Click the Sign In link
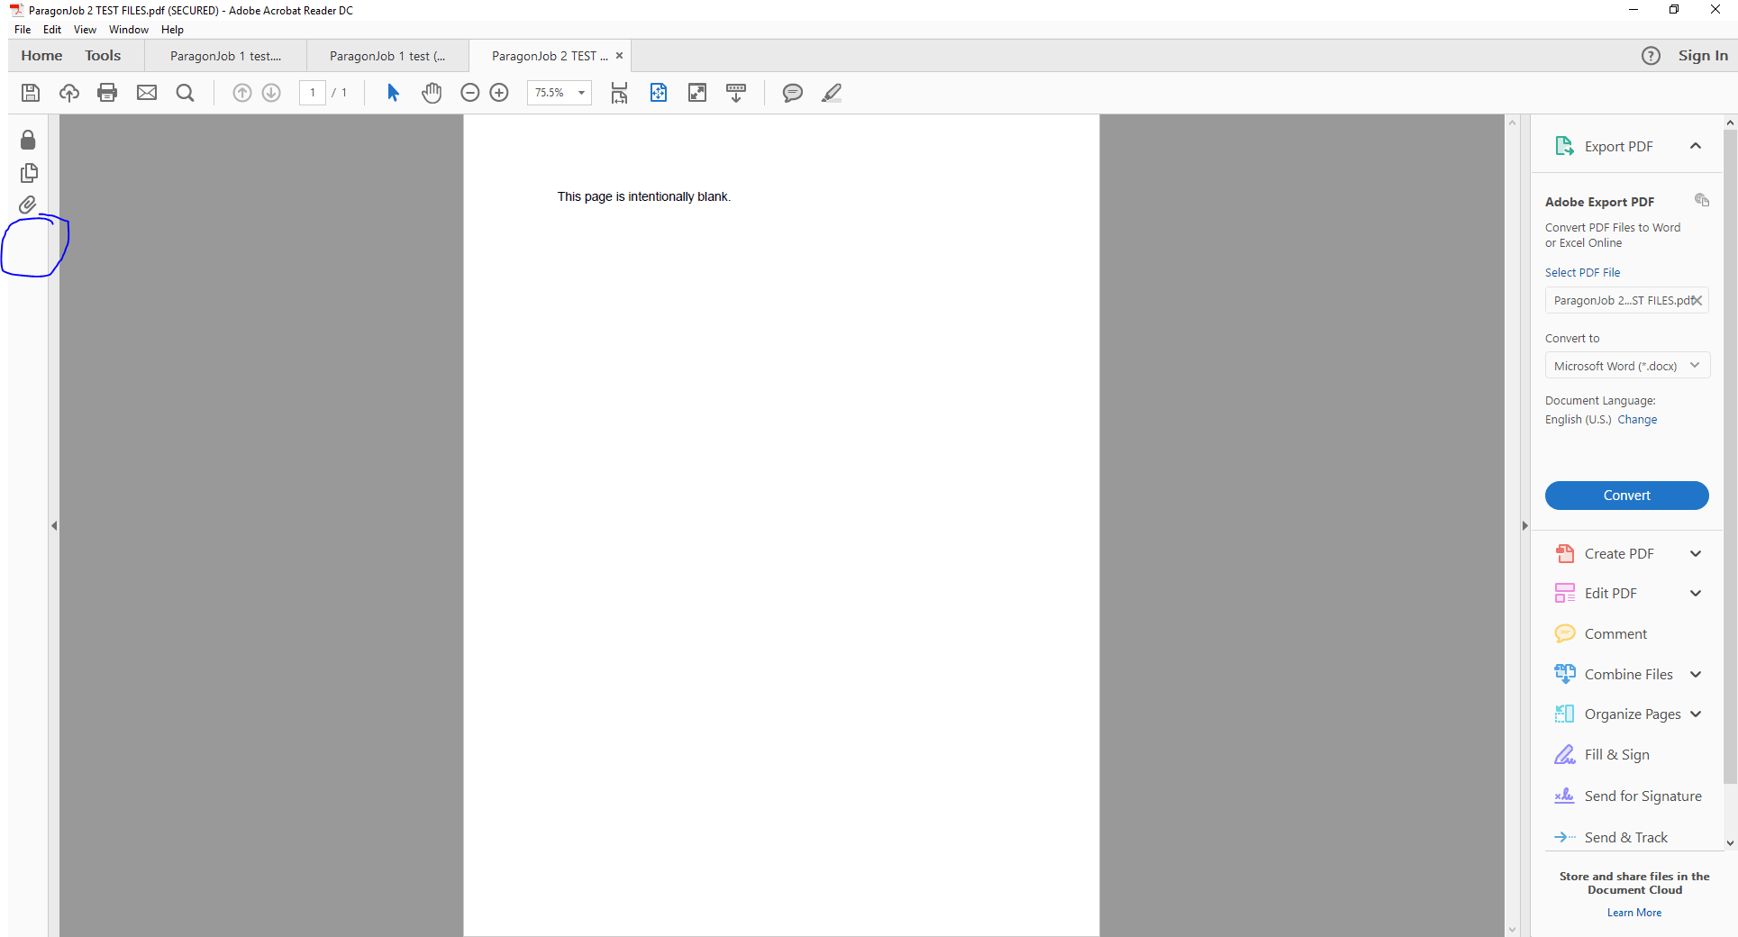The height and width of the screenshot is (937, 1738). (x=1703, y=56)
